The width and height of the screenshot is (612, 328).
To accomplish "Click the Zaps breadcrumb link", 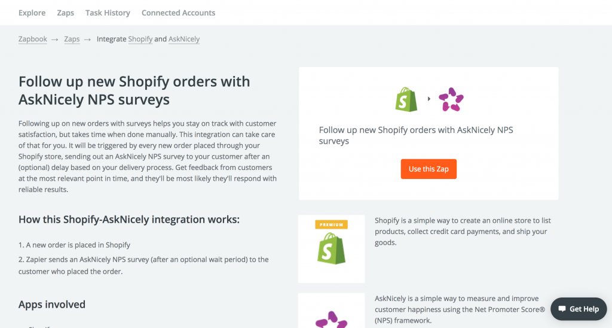I will coord(72,39).
